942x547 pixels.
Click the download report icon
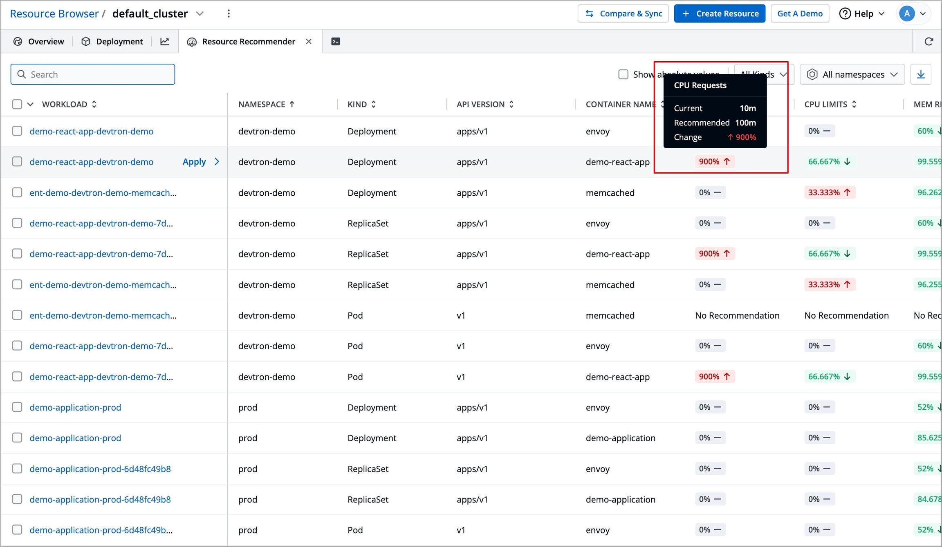pyautogui.click(x=921, y=74)
